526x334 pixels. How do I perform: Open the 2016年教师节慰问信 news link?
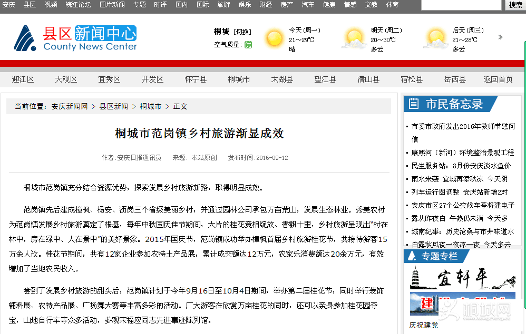coord(463,126)
